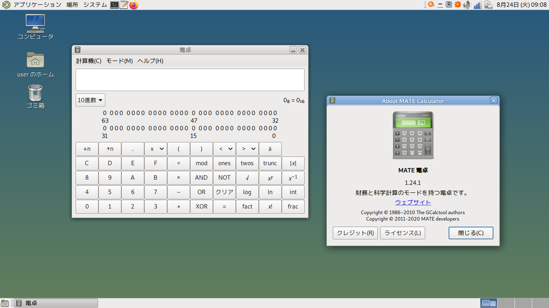
Task: Open the アプリケーション panel menu
Action: coord(37,5)
